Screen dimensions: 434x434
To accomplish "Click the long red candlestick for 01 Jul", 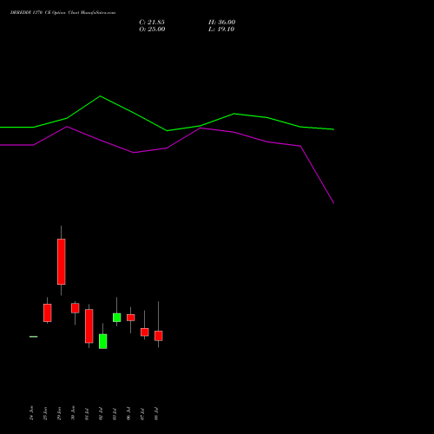I will point(89,326).
